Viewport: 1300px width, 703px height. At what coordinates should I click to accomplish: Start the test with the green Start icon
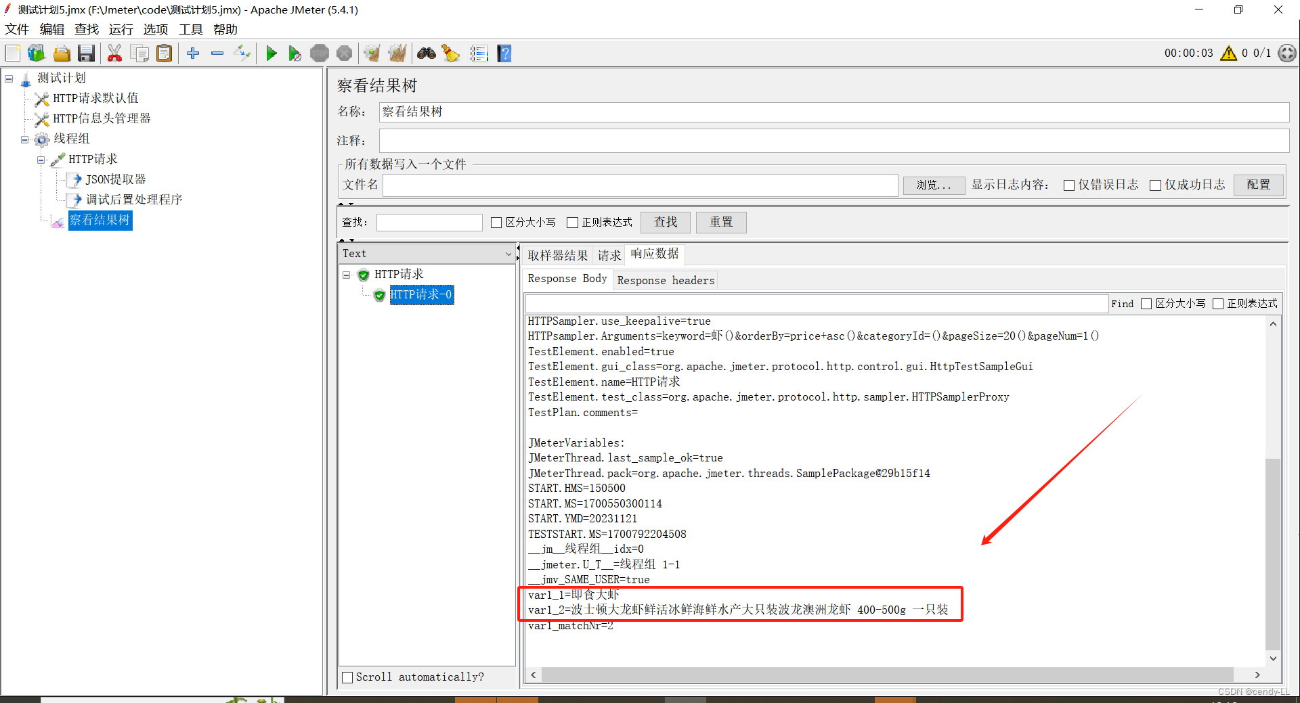tap(272, 53)
